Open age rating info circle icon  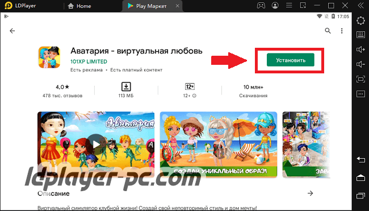(194, 96)
